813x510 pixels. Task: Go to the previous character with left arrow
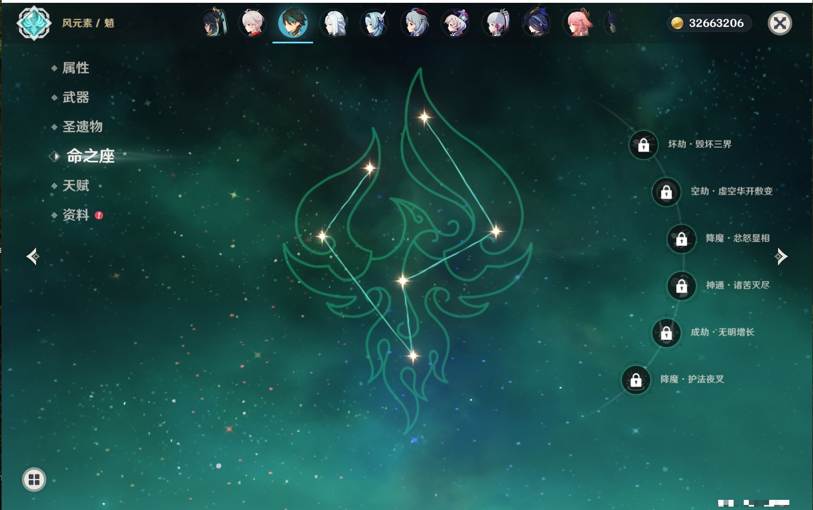coord(33,256)
